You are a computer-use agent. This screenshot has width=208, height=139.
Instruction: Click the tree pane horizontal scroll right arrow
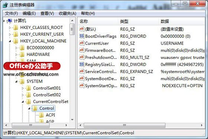point(66,125)
